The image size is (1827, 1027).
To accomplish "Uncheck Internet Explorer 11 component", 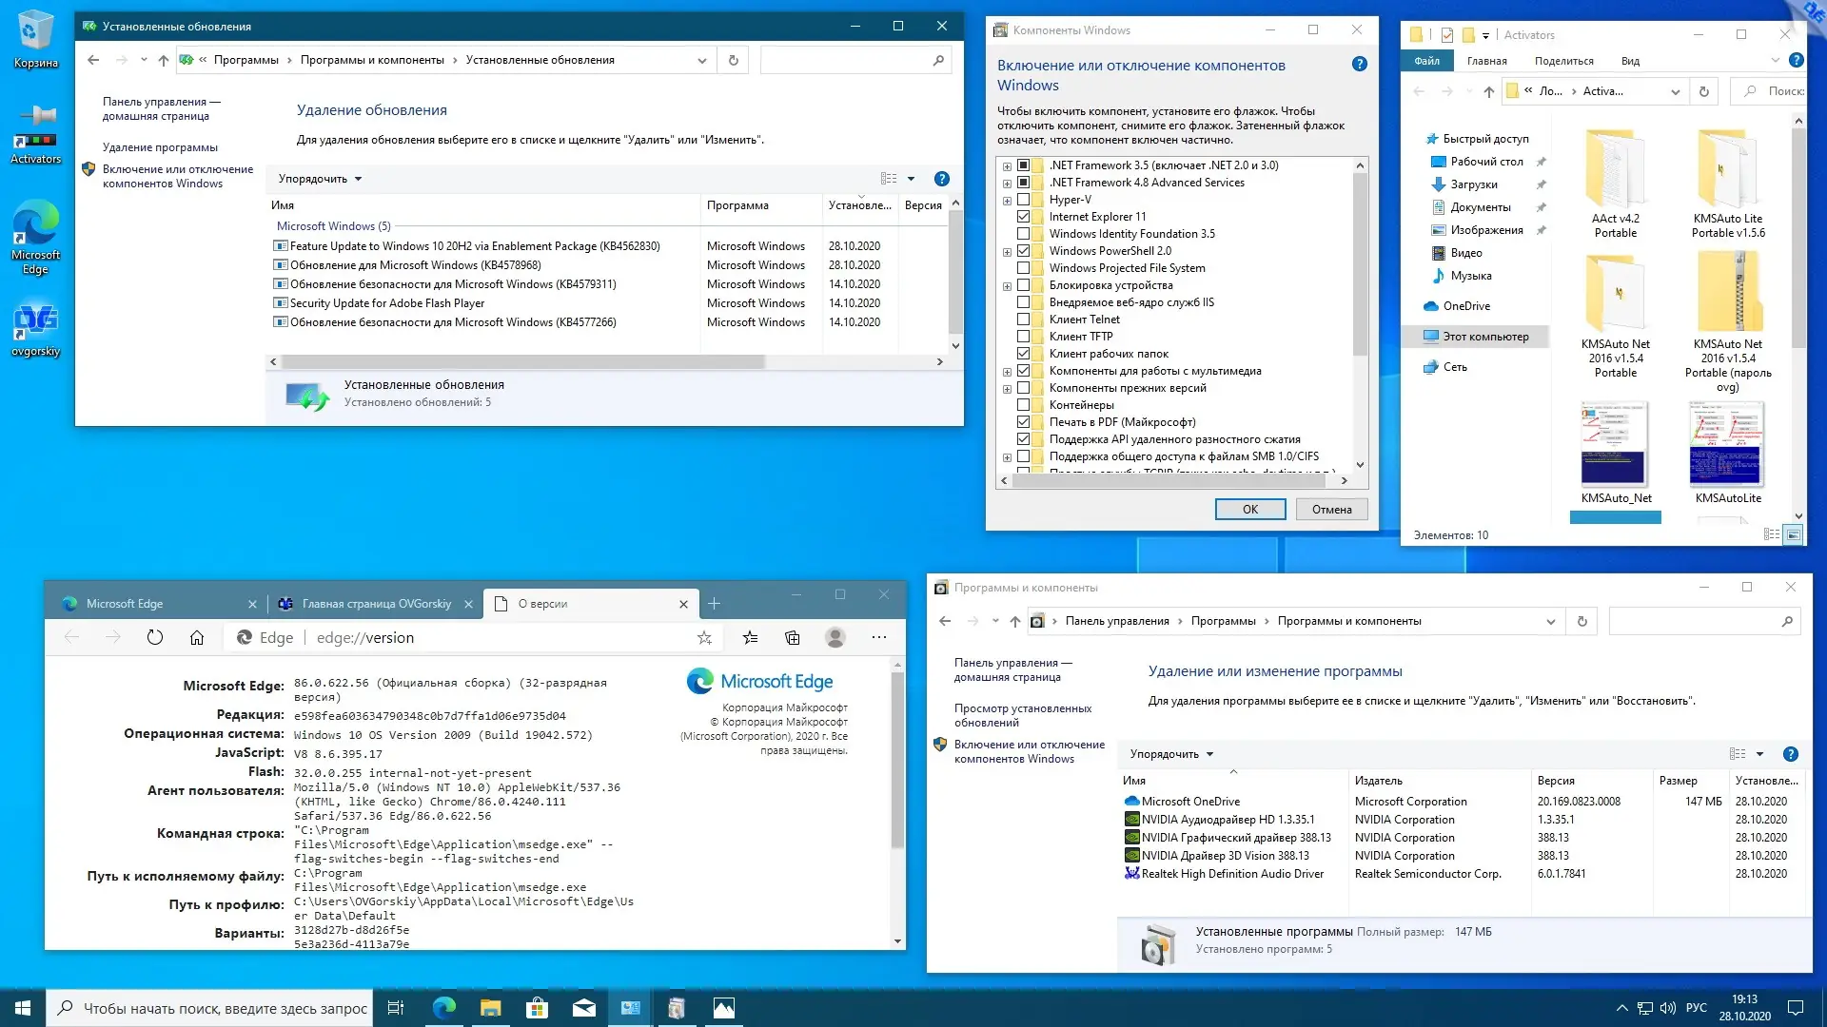I will (x=1024, y=217).
